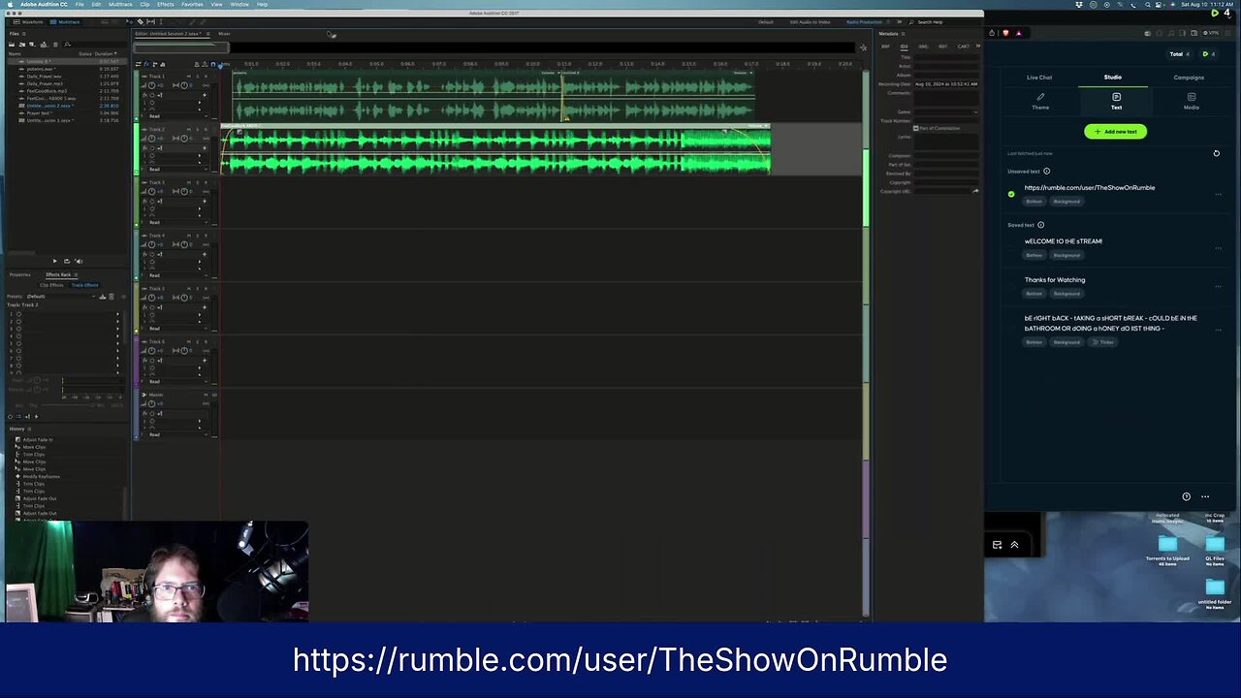Open the Effects menu in menu bar
Image resolution: width=1241 pixels, height=698 pixels.
pyautogui.click(x=165, y=4)
